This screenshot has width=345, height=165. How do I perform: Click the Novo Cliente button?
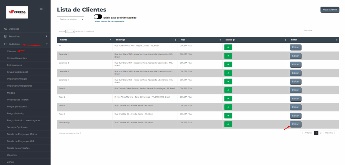click(330, 10)
